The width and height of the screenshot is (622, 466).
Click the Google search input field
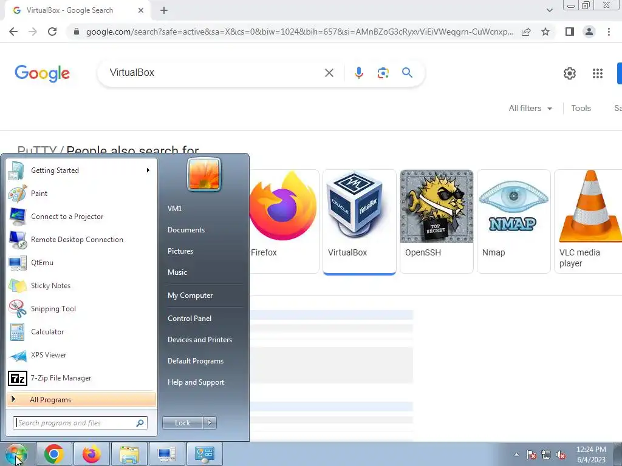214,73
